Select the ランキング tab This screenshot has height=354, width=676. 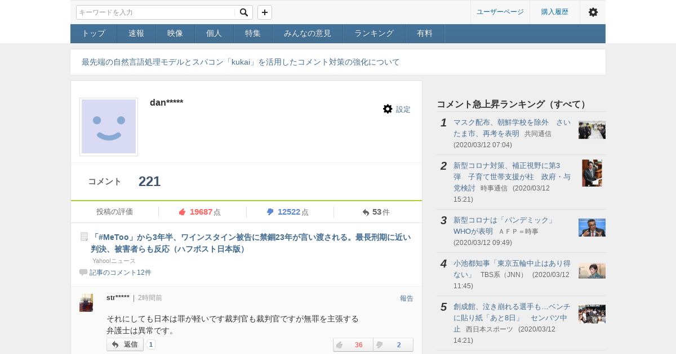(374, 34)
